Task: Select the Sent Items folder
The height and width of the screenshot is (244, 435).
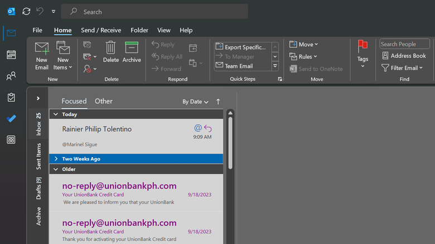Action: point(38,156)
